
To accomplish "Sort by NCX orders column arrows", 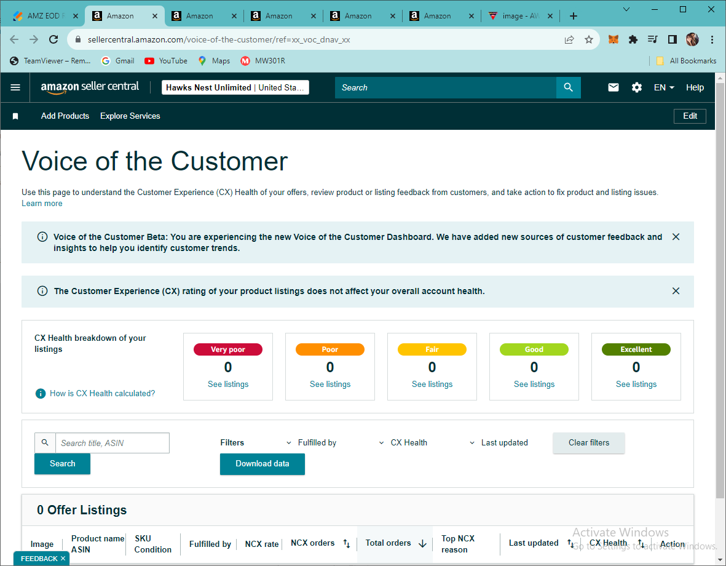I will tap(346, 543).
